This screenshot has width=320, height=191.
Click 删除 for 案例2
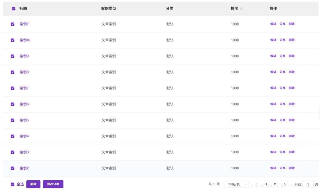pos(292,168)
